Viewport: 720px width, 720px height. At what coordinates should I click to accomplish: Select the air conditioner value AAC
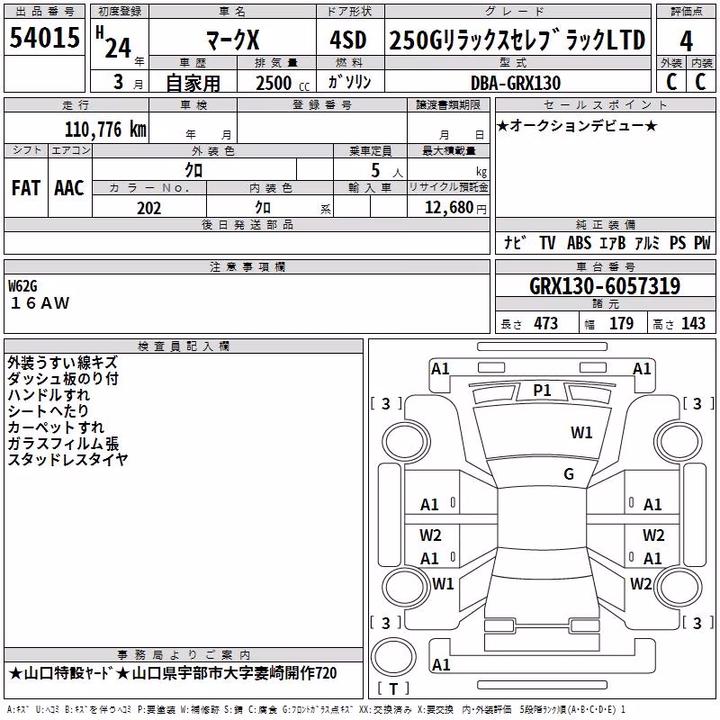(69, 188)
